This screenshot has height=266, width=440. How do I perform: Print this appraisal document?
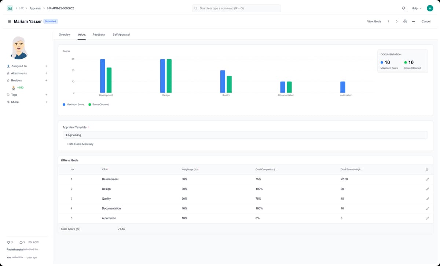pyautogui.click(x=405, y=21)
